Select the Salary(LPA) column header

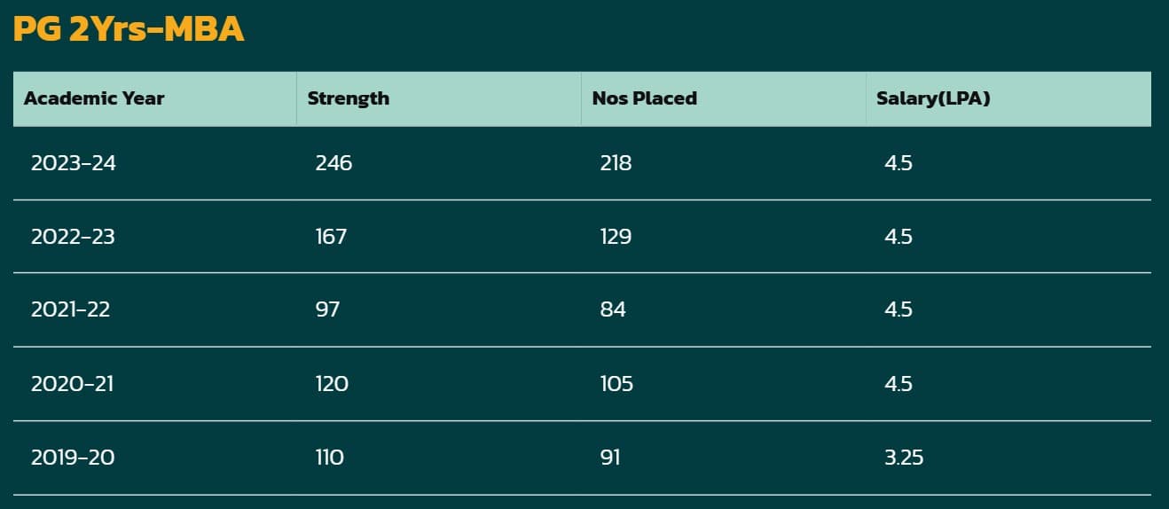pos(933,98)
